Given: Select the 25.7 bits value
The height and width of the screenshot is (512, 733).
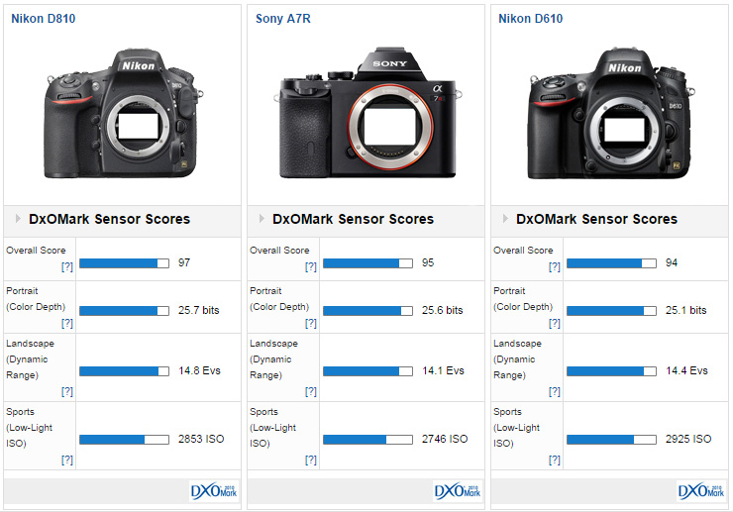Looking at the screenshot, I should coord(199,311).
